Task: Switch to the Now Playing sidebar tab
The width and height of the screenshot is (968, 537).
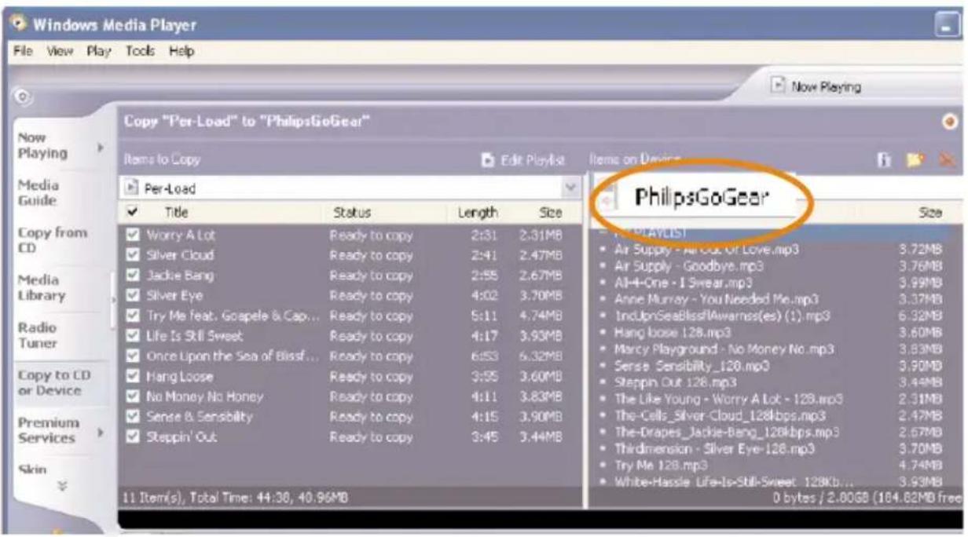Action: point(60,147)
